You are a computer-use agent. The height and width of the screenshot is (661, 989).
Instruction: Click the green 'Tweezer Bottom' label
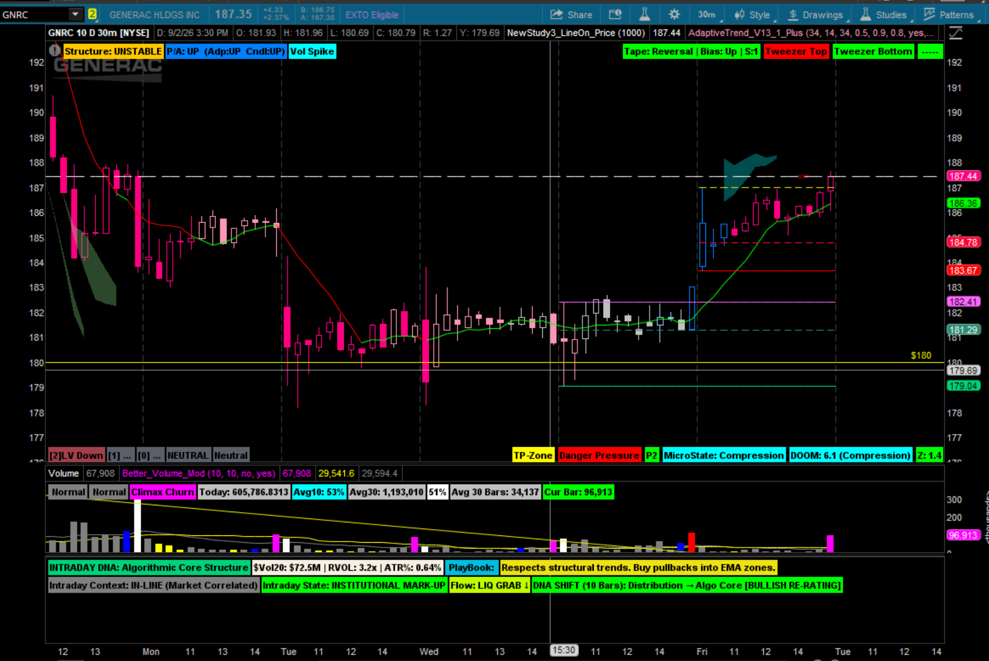click(x=873, y=51)
